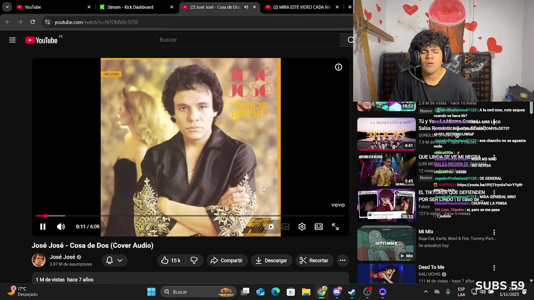
Task: Click taskbar Buscar search box
Action: [x=197, y=292]
